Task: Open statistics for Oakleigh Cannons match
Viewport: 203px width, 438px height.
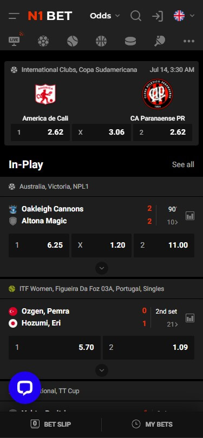Action: click(x=190, y=216)
